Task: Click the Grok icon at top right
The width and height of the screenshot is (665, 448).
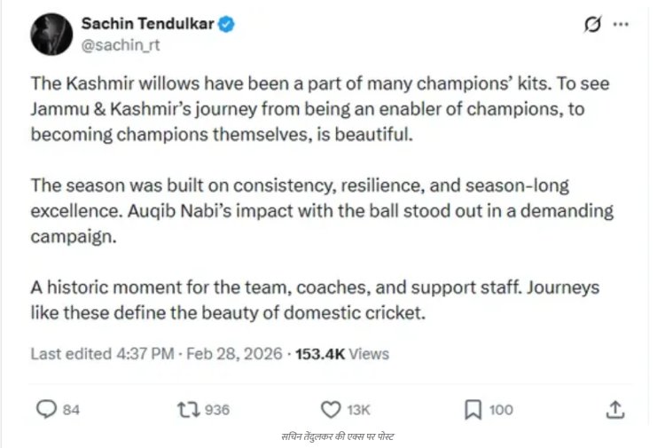Action: pos(592,26)
